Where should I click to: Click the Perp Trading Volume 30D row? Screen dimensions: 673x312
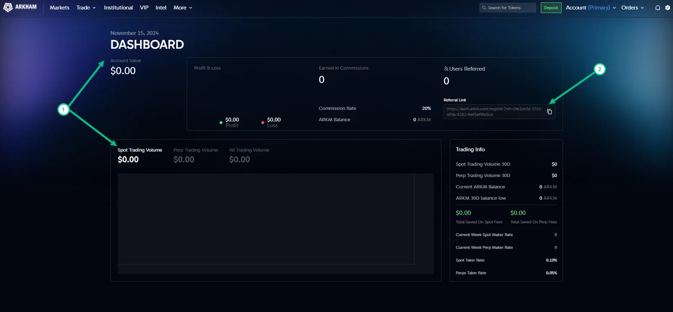[506, 175]
